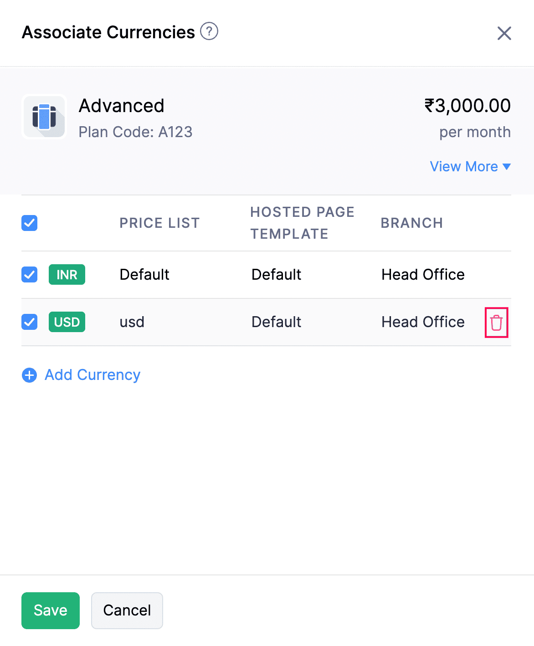Toggle the select-all header checkbox
The height and width of the screenshot is (646, 534).
click(30, 223)
